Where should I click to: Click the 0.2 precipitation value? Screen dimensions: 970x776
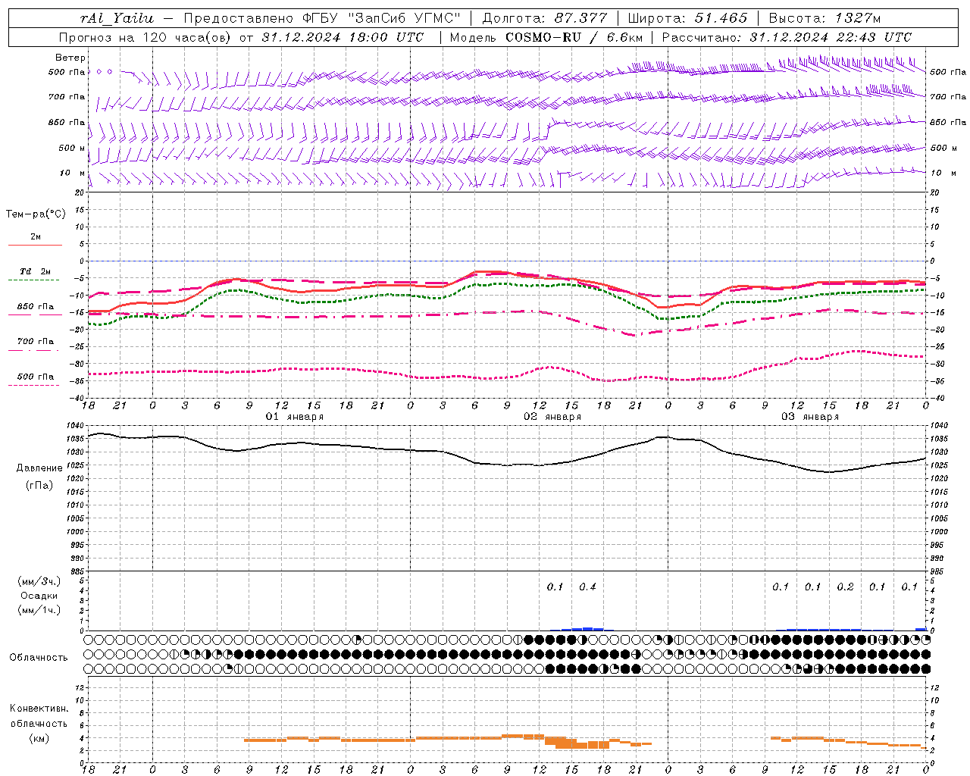(845, 587)
